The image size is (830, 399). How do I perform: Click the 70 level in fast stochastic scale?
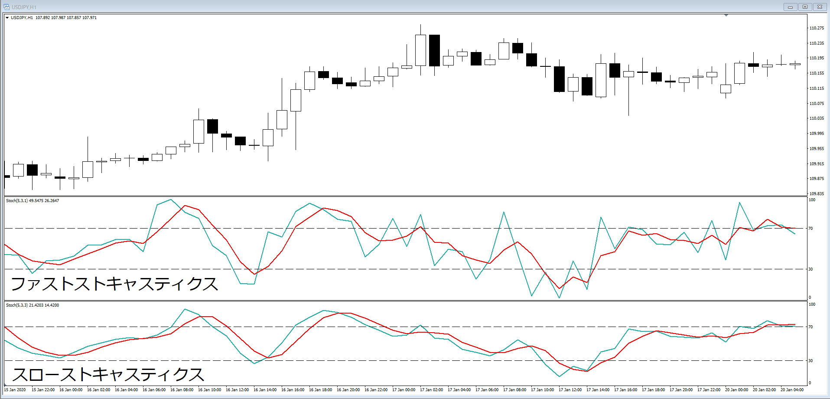click(x=810, y=229)
